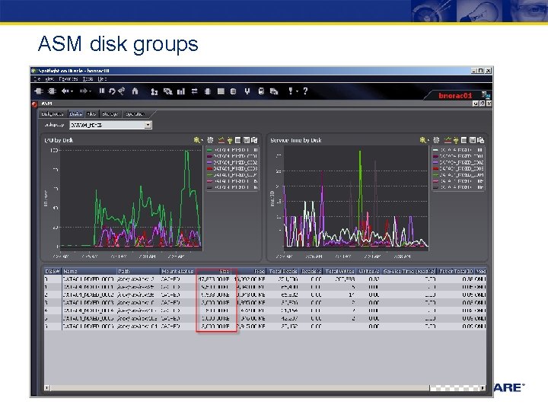Click save disk icon on Service Time chart
Screen dimensions: 548x411
pyautogui.click(x=473, y=140)
